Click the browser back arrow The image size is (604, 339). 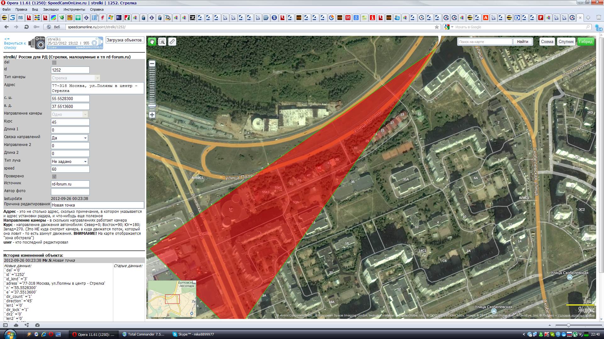click(6, 27)
